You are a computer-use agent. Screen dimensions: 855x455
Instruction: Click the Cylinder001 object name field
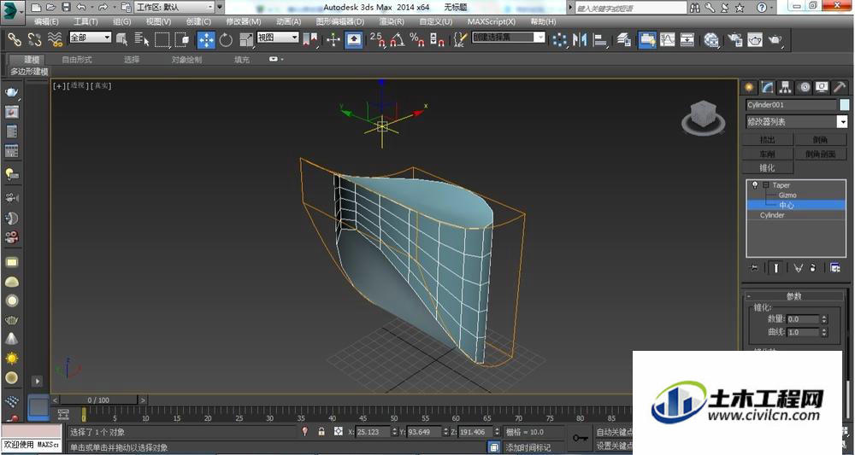click(x=791, y=105)
